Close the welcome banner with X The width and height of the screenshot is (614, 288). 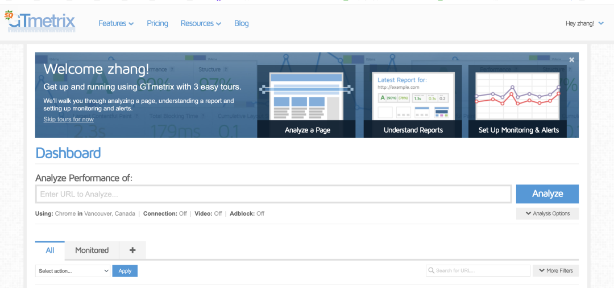tap(571, 60)
